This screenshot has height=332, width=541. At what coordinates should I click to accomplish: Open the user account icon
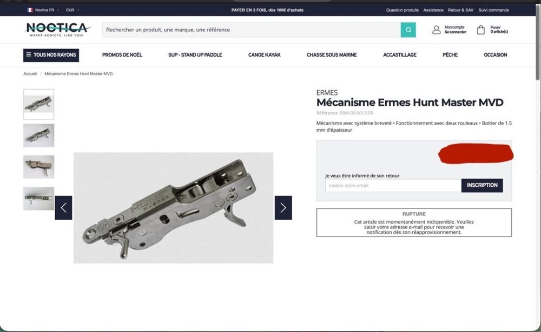point(436,30)
